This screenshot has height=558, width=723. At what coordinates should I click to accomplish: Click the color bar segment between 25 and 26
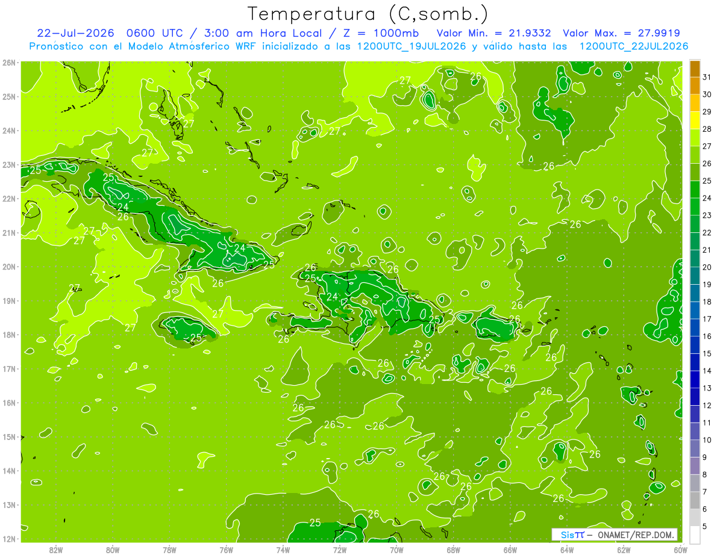point(695,172)
